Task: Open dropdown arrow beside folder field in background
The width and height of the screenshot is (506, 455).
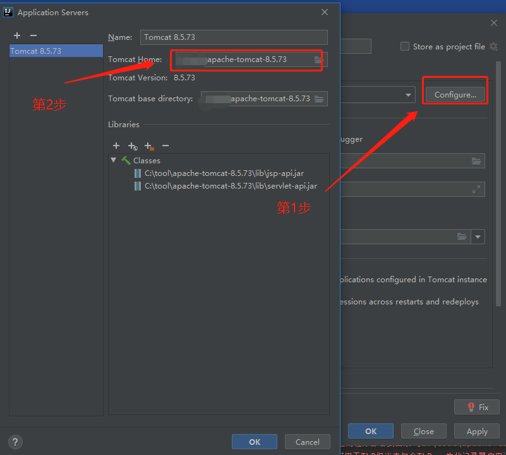Action: (478, 237)
